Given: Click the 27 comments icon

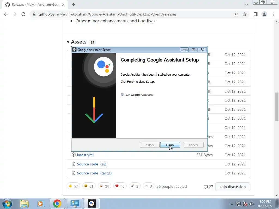Looking at the screenshot, I should coord(206,187).
